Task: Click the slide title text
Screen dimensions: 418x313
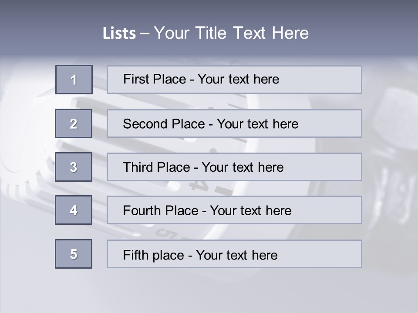Action: (206, 33)
